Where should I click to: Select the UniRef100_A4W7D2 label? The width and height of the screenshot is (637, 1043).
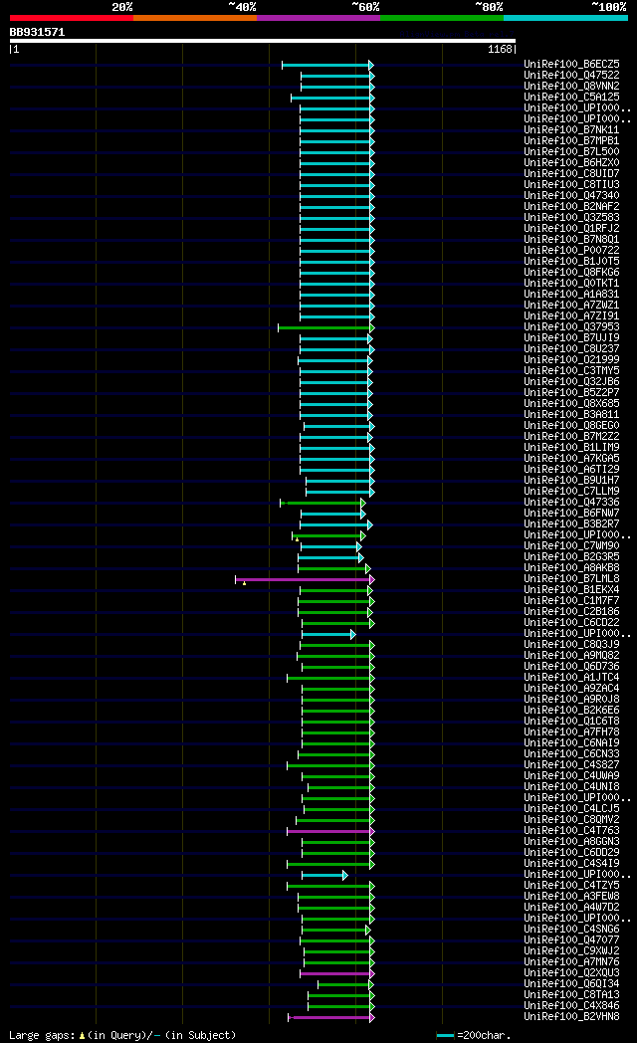[x=571, y=908]
